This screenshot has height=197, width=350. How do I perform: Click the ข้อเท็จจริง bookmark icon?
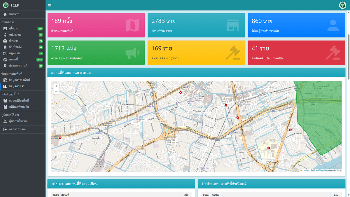pyautogui.click(x=5, y=47)
